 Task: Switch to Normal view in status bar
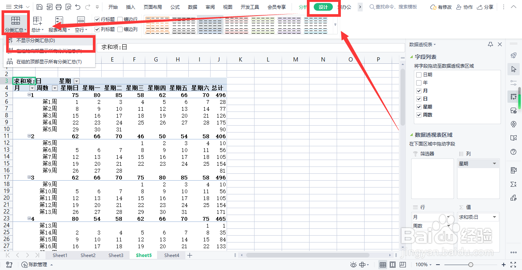383,265
